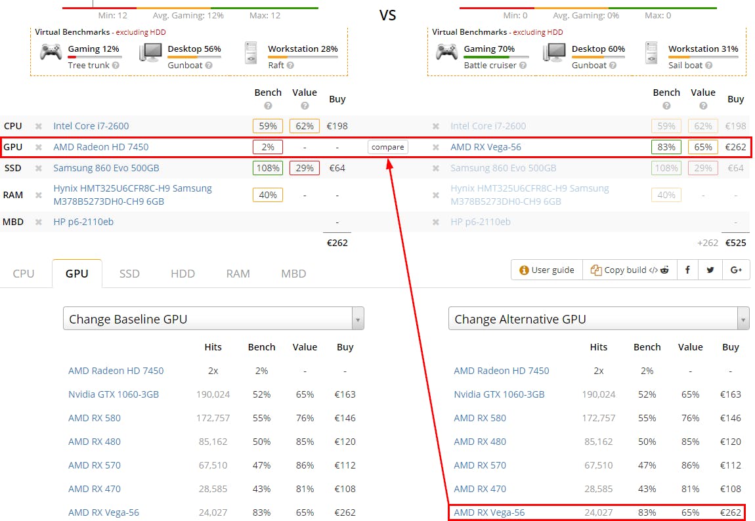Click the baseline SSD 108% bench score
Image resolution: width=755 pixels, height=521 pixels.
click(x=268, y=169)
